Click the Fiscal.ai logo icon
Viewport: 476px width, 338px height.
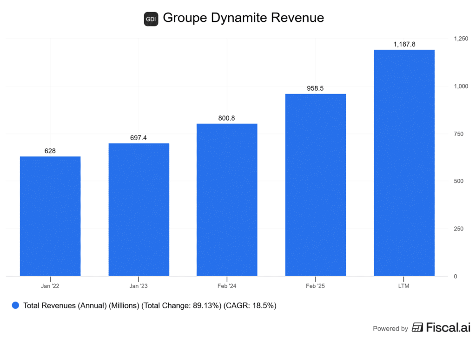coord(418,327)
